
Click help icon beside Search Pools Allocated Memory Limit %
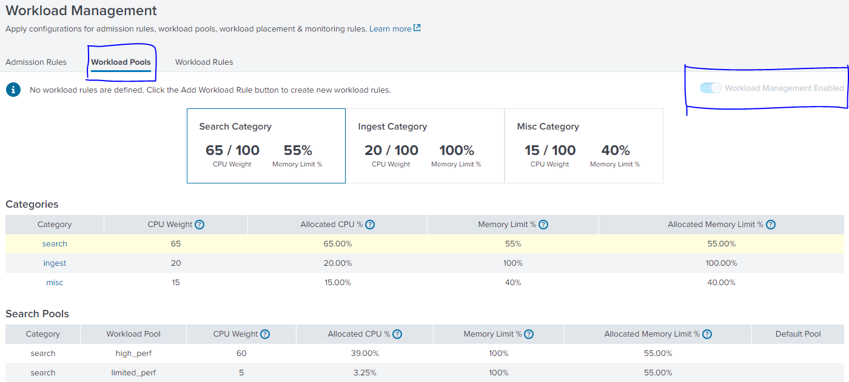coord(707,334)
